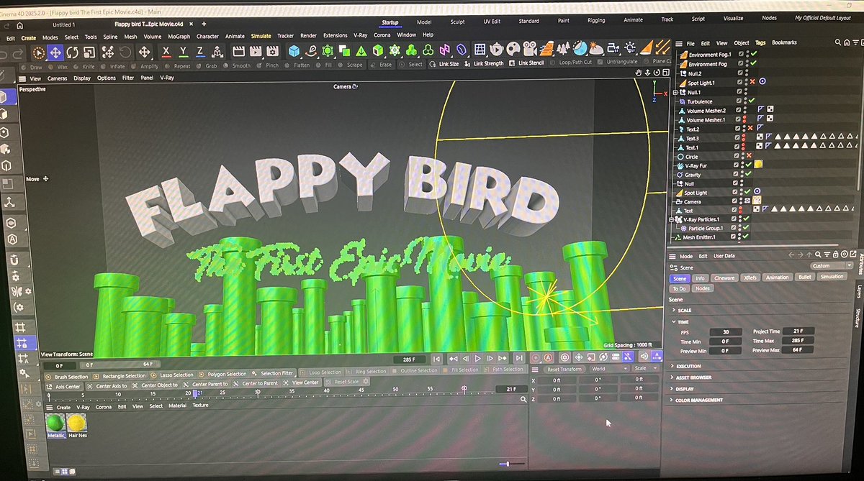
Task: Open the V-Ray main menu
Action: [360, 35]
